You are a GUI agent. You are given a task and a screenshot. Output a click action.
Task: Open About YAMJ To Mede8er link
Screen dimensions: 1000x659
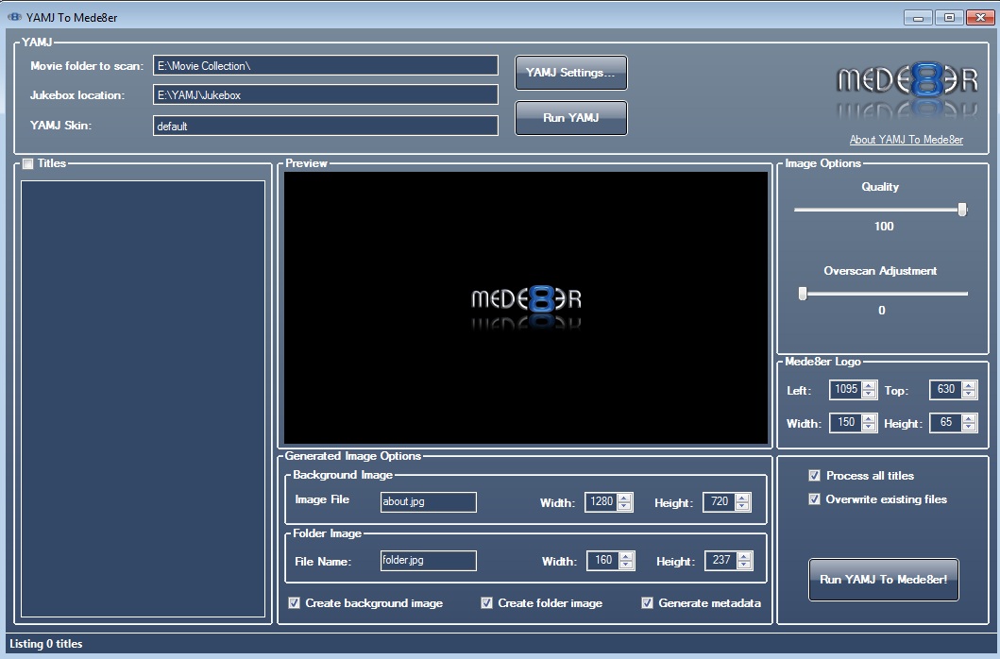[x=906, y=140]
